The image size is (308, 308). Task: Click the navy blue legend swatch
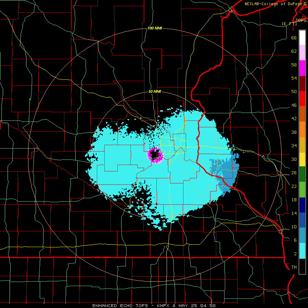coord(302,205)
